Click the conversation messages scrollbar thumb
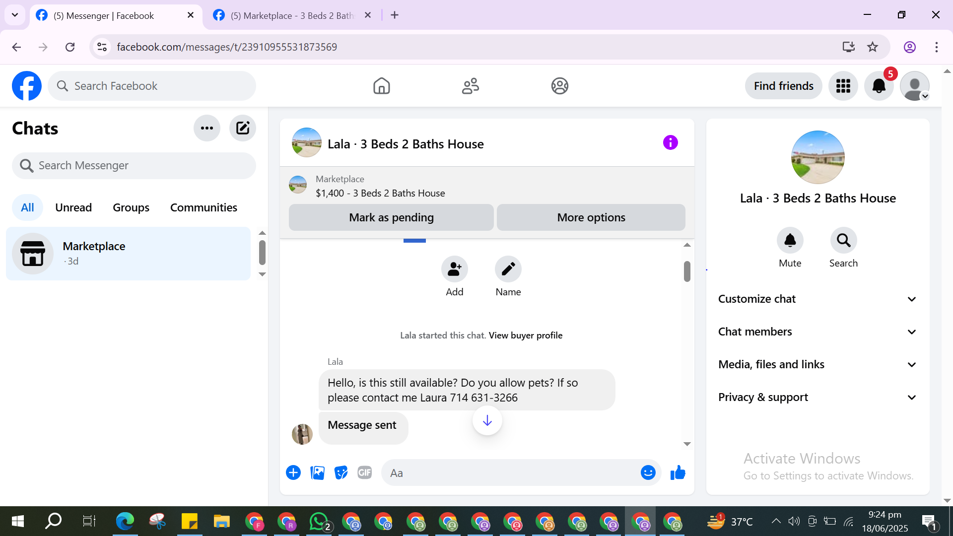This screenshot has height=536, width=953. pyautogui.click(x=687, y=271)
